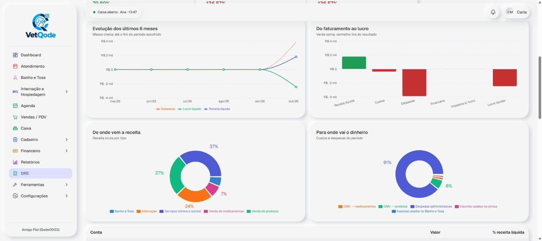Toggle Receita líquida legend entry
This screenshot has width=542, height=241.
pyautogui.click(x=216, y=109)
